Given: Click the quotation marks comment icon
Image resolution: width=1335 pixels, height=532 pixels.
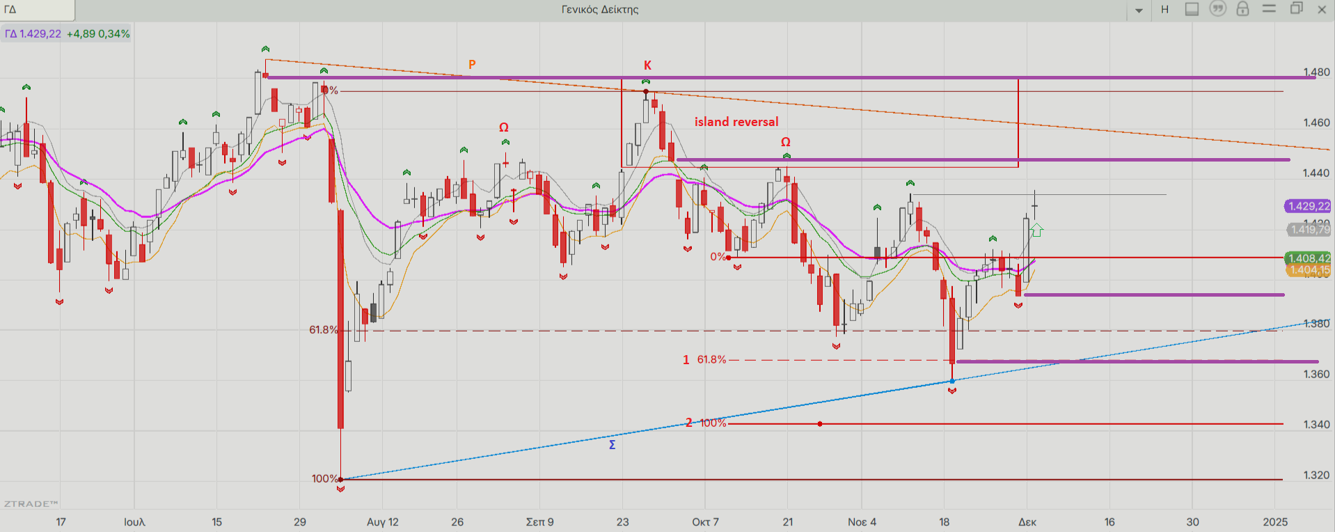Looking at the screenshot, I should 1218,9.
